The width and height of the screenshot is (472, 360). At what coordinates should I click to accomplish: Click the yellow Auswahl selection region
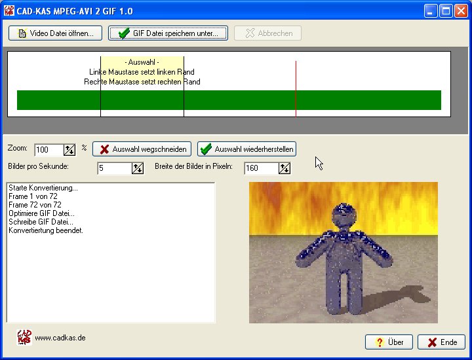[142, 72]
